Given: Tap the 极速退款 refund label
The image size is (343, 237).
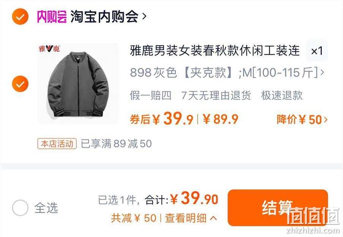Looking at the screenshot, I should 282,96.
